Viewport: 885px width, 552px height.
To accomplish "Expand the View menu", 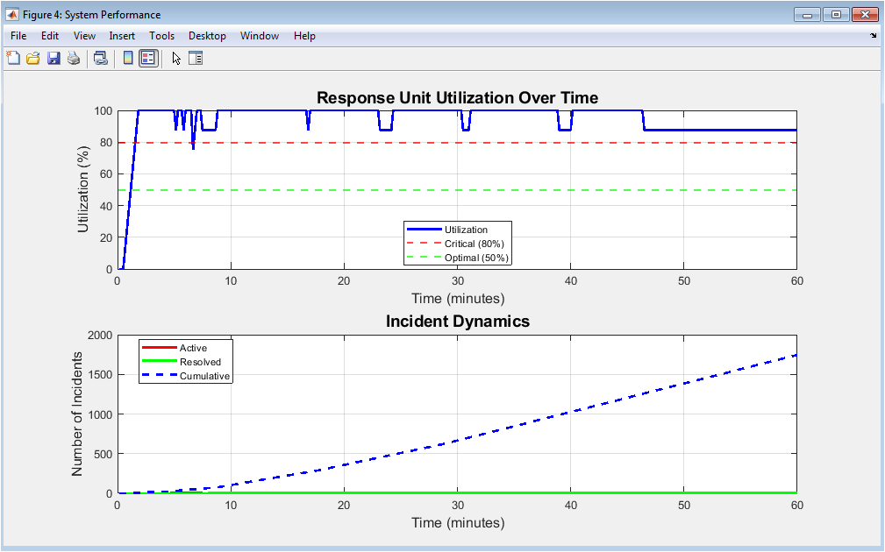I will point(84,36).
